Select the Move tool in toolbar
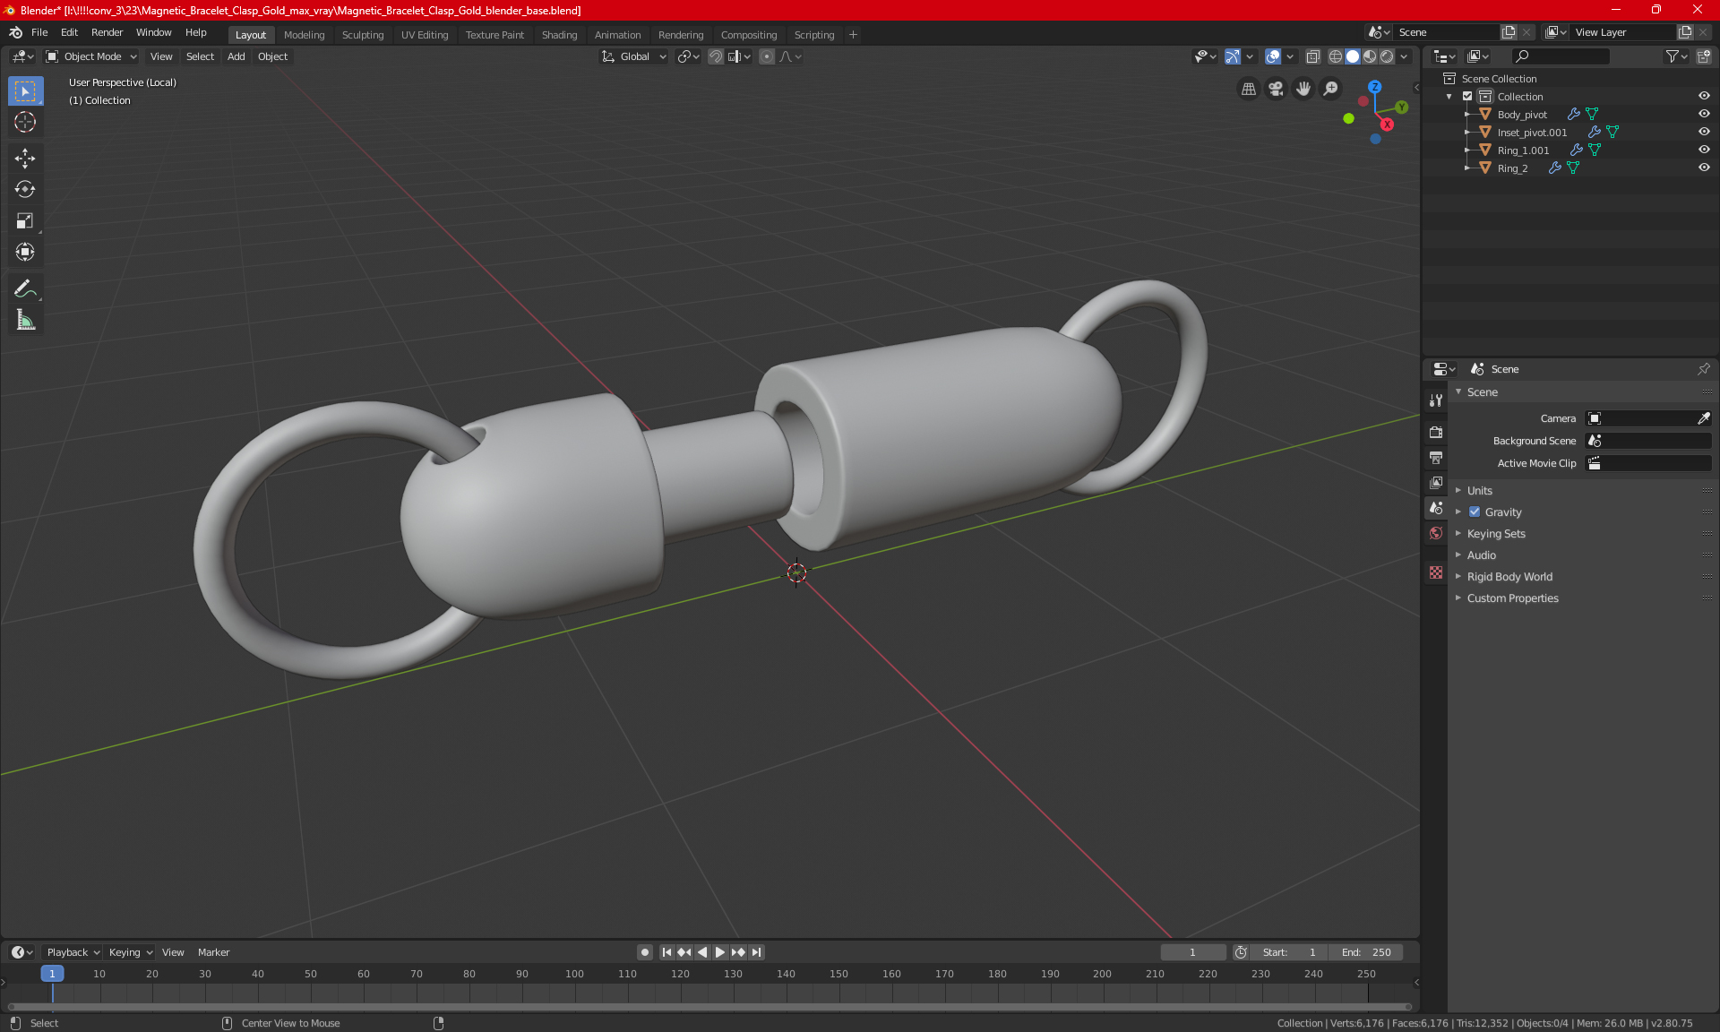 (x=25, y=159)
